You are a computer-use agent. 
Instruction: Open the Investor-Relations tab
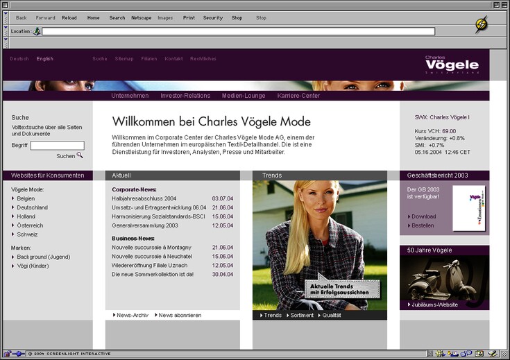pos(185,96)
